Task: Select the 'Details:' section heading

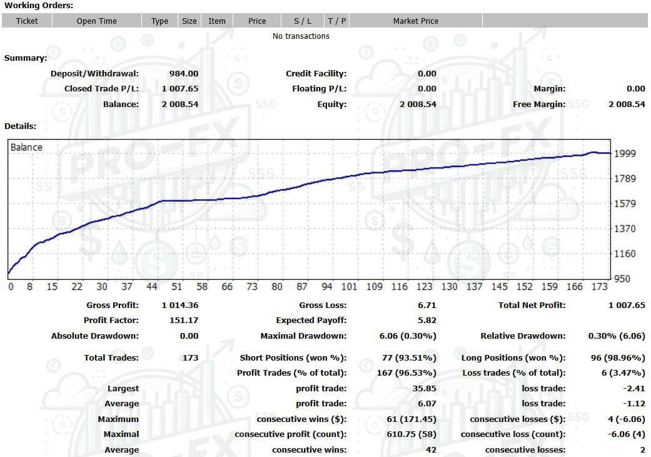Action: (x=21, y=126)
